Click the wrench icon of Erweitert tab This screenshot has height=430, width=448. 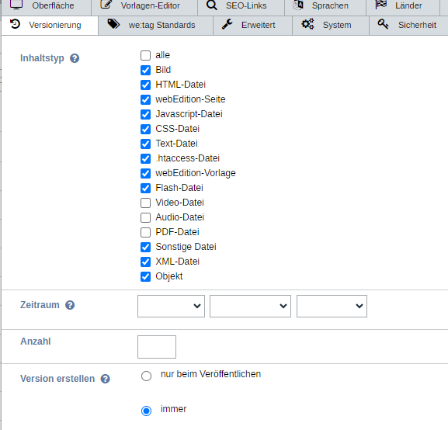coord(227,25)
